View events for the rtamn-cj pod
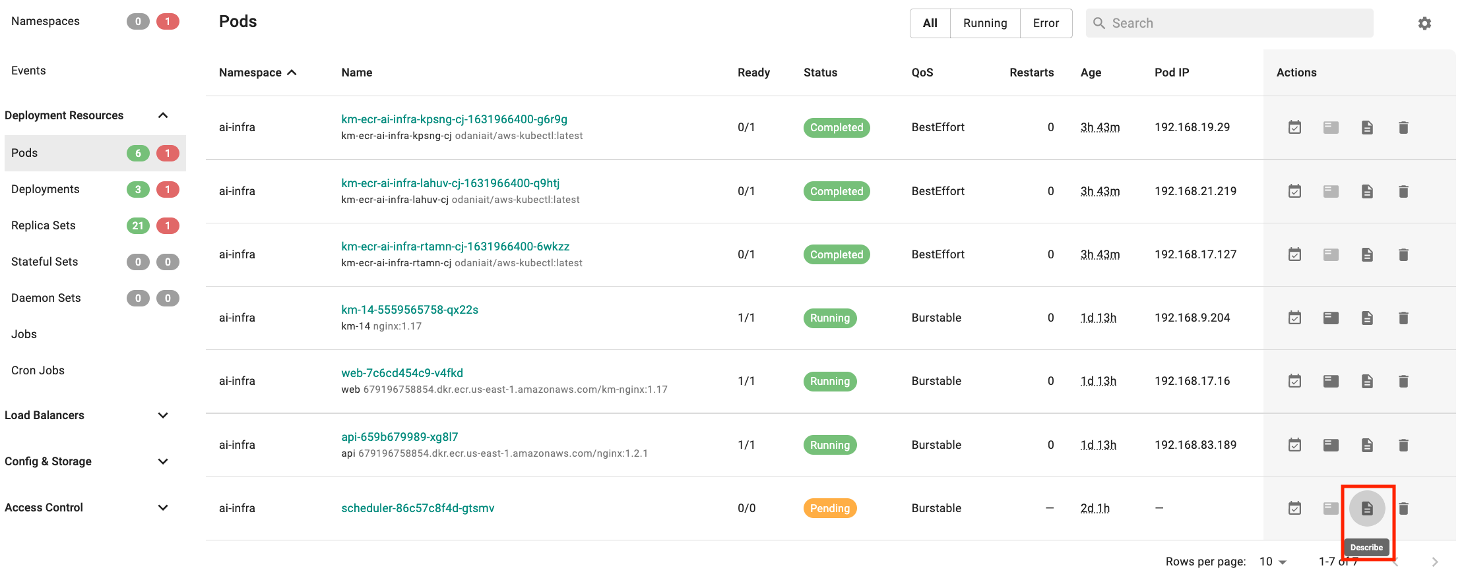Viewport: 1466px width, 578px height. point(1294,254)
